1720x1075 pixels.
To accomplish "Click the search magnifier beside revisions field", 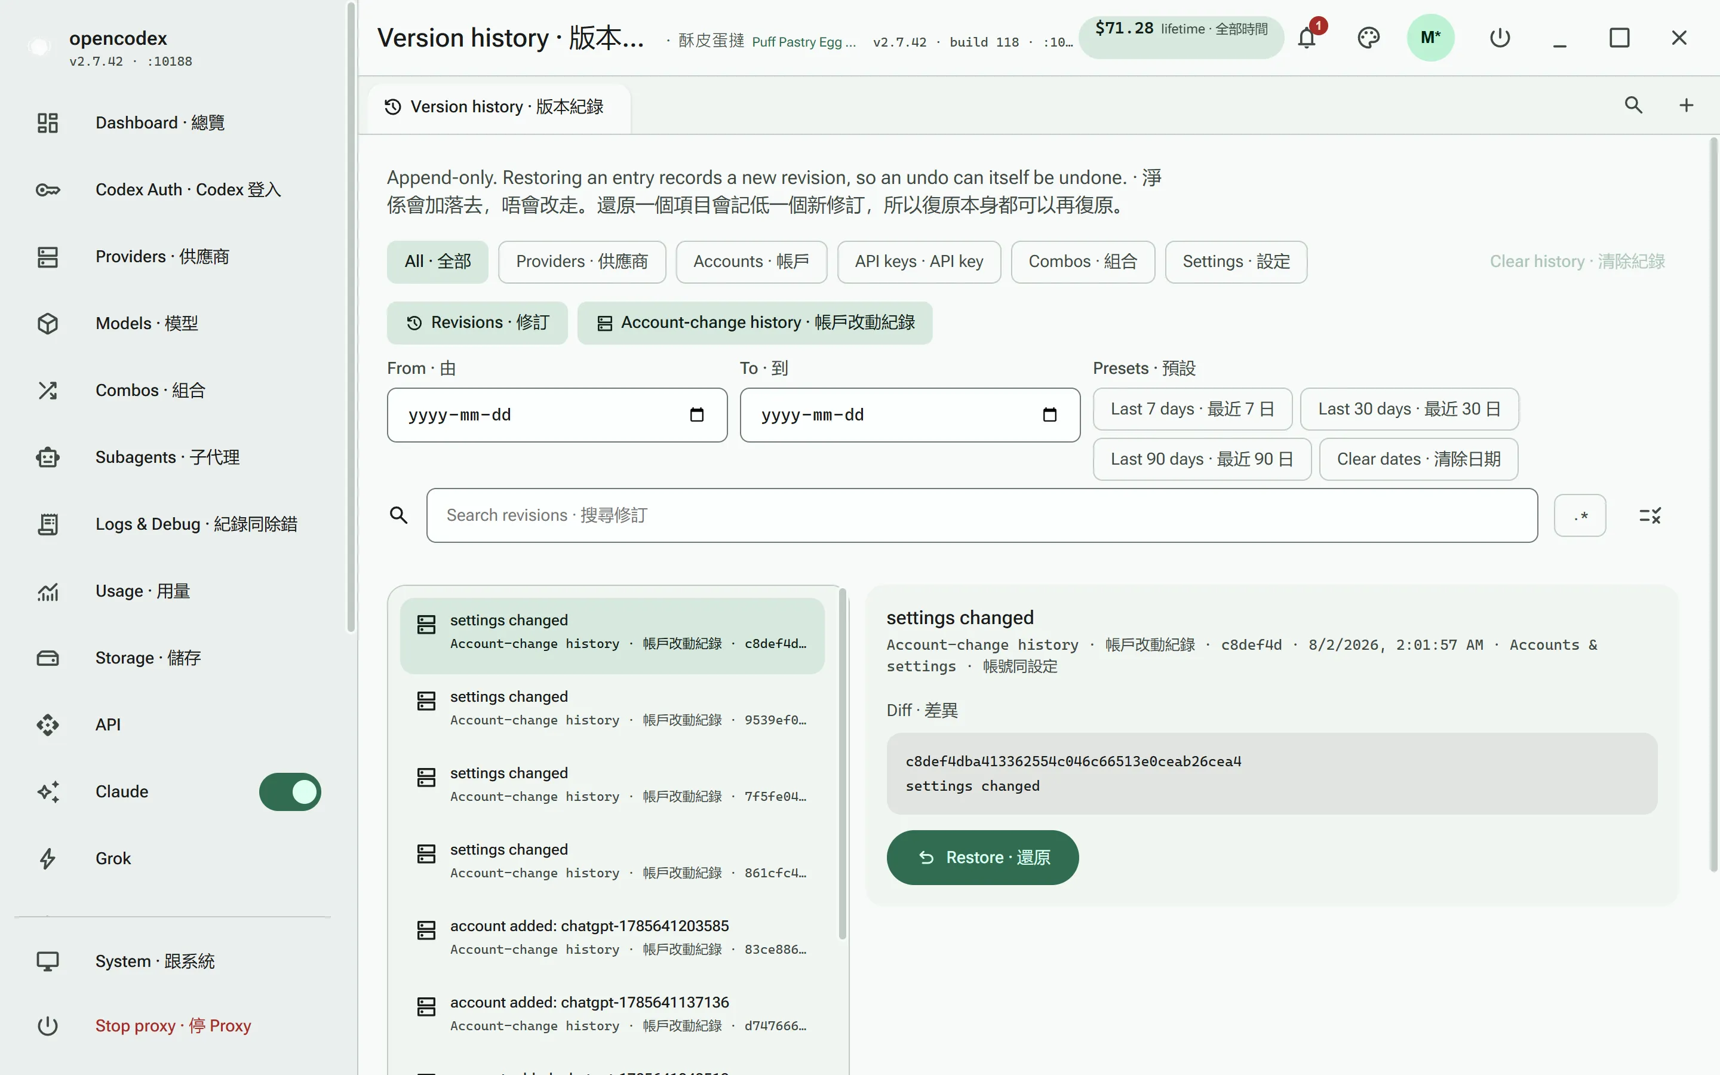I will coord(399,515).
